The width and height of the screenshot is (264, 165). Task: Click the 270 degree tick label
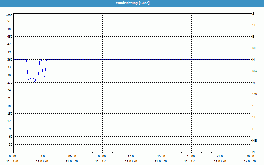tap(9, 83)
